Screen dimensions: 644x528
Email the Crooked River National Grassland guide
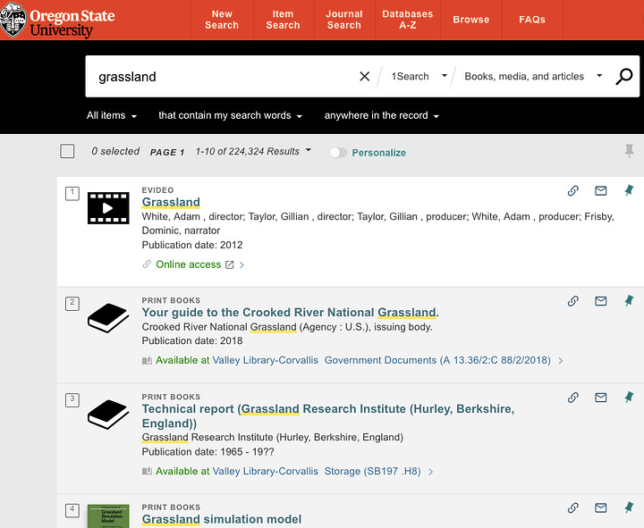(x=601, y=301)
